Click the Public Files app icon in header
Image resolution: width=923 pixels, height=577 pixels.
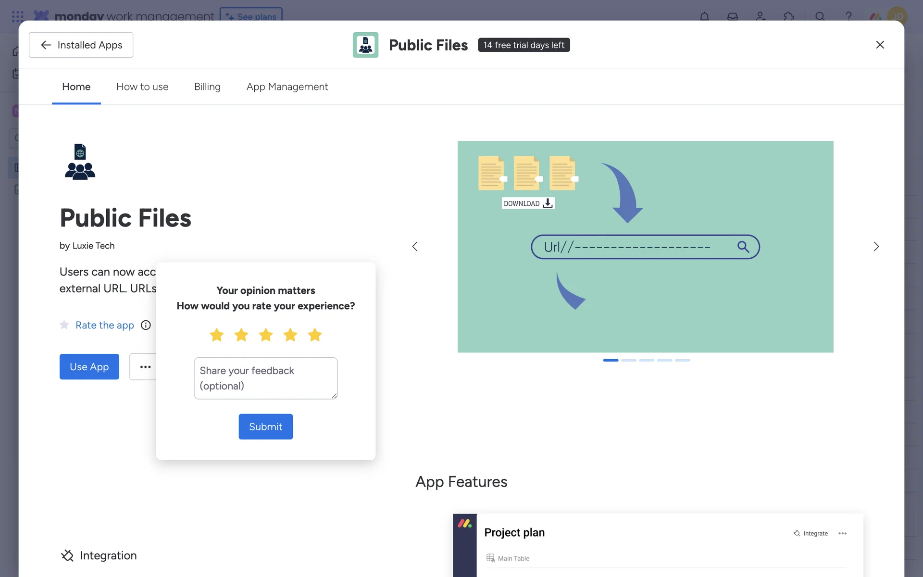click(x=365, y=45)
